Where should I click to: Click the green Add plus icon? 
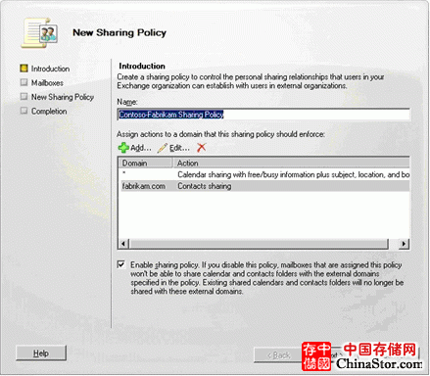coord(123,148)
